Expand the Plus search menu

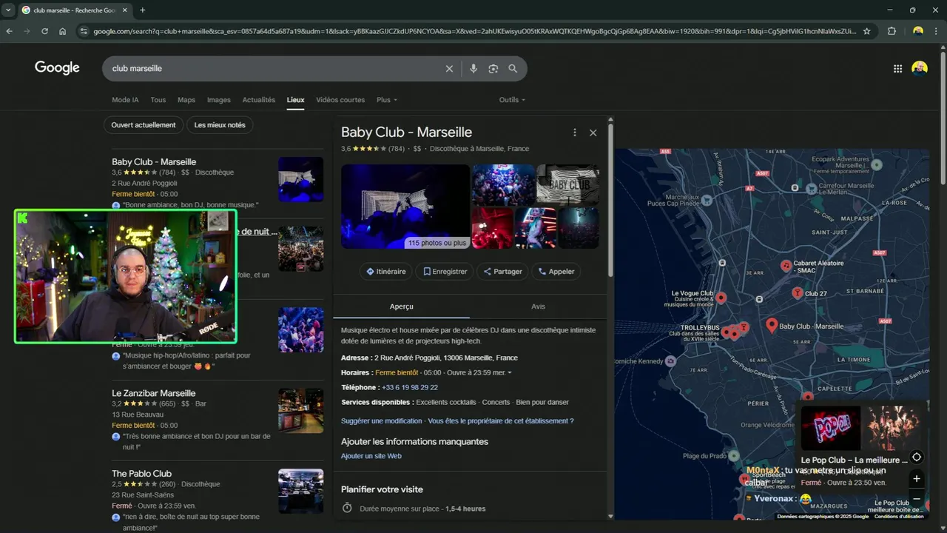pos(387,100)
